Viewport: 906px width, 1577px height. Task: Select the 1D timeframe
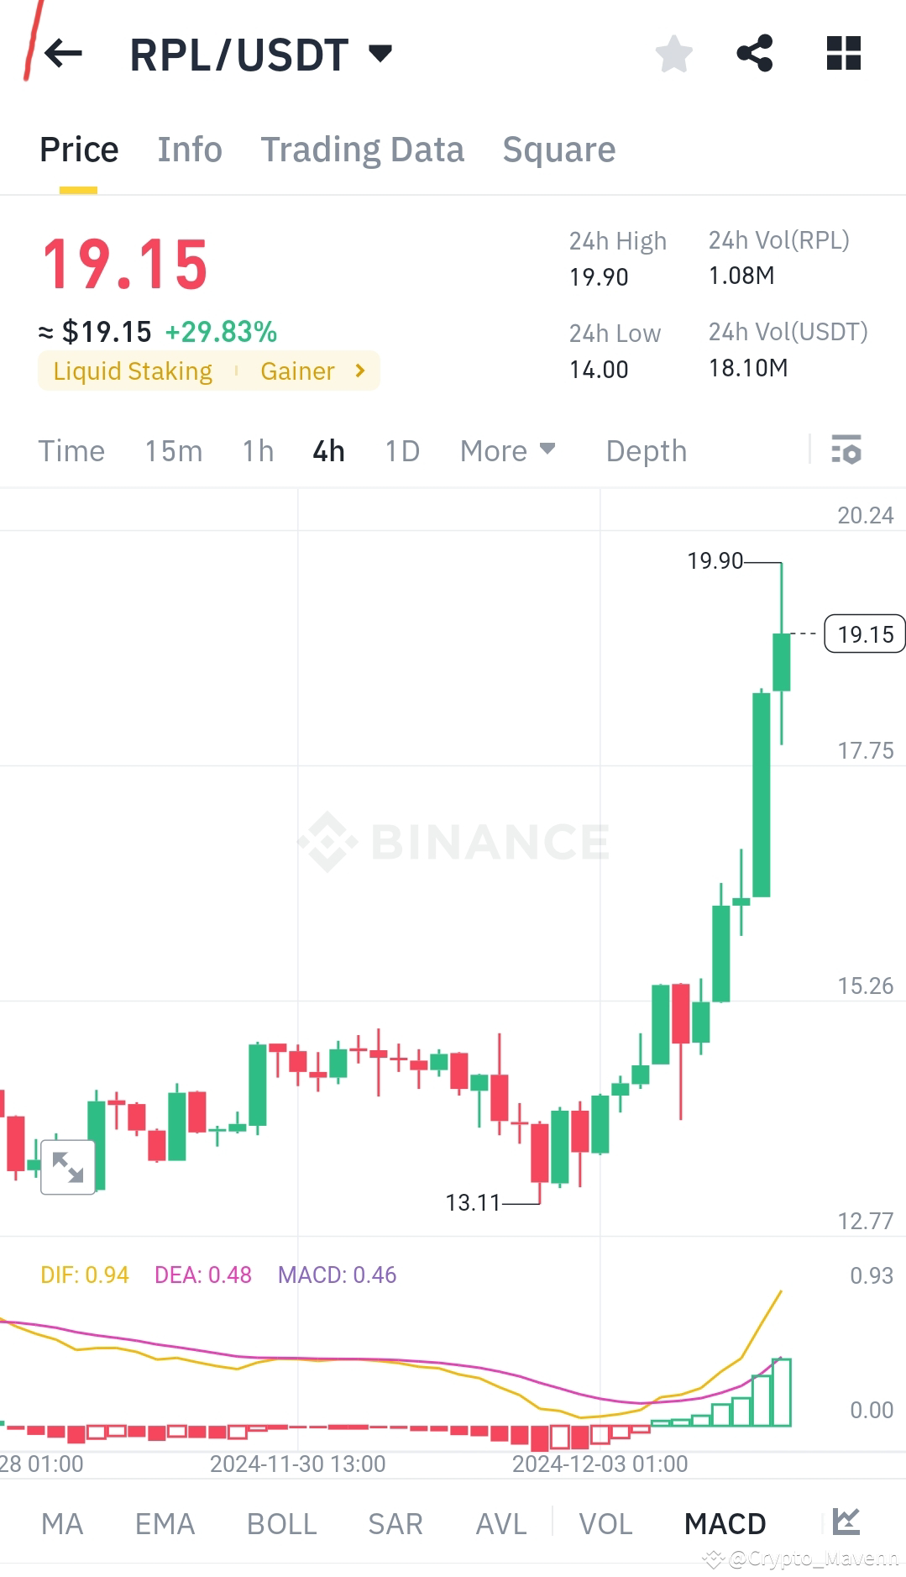coord(401,451)
